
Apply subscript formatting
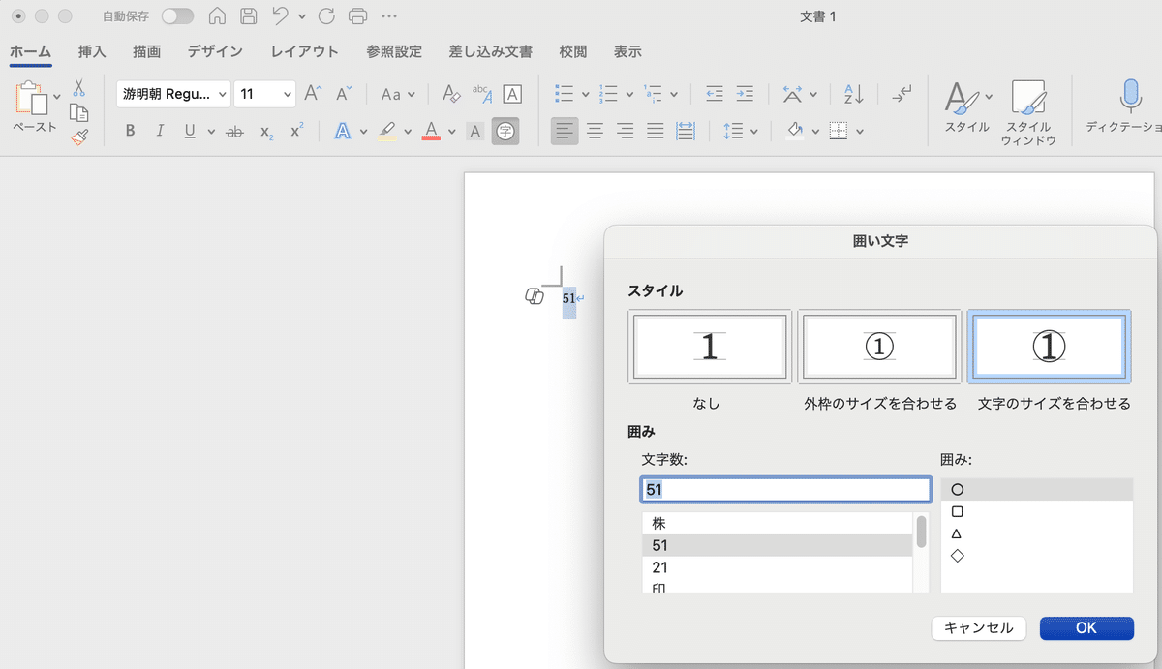click(x=266, y=132)
